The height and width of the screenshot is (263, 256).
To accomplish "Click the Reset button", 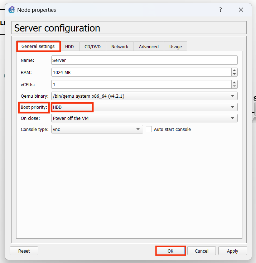I will [x=24, y=251].
